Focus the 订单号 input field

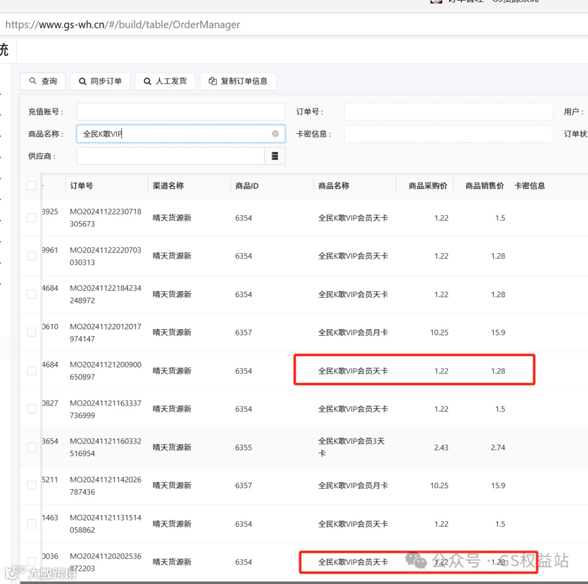449,112
